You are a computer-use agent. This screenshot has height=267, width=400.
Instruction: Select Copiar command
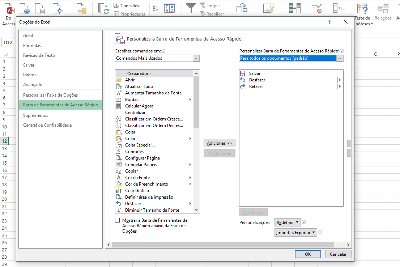154,171
